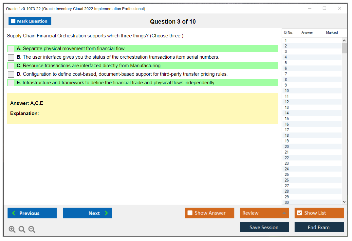Click the up arrow of the question list scrollbar
352x241 pixels.
[344, 40]
